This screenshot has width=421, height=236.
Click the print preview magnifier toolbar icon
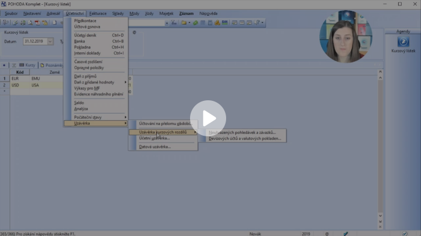coord(30,23)
